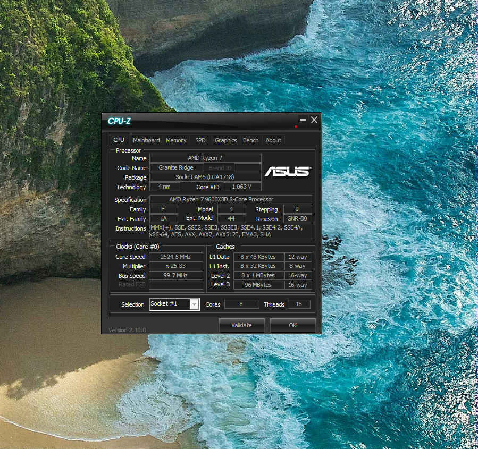
Task: Switch to the SPD tab
Action: point(200,140)
